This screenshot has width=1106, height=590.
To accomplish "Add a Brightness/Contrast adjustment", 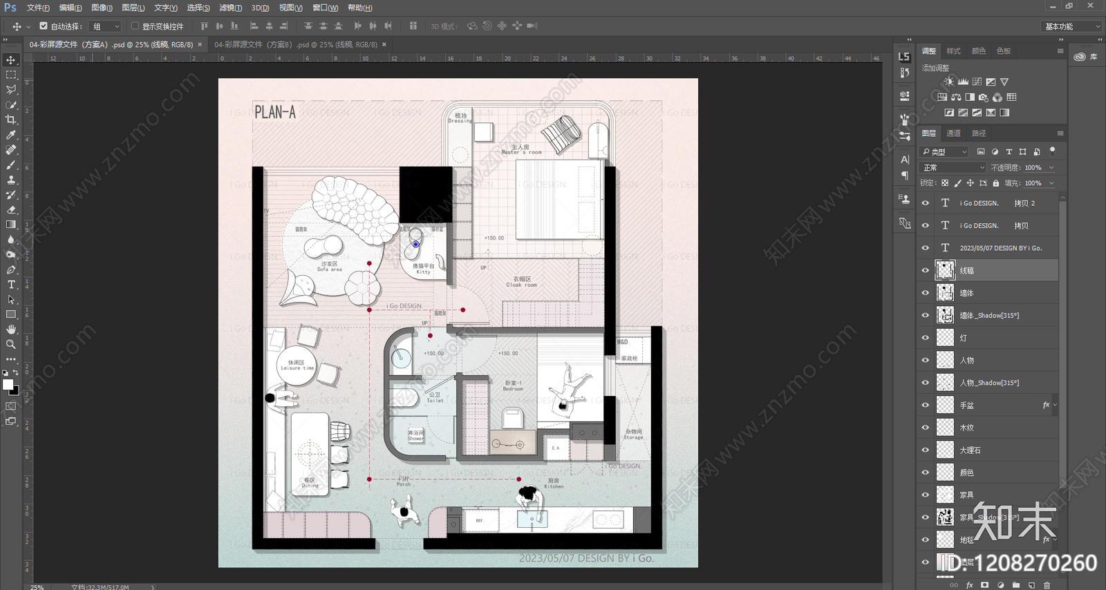I will click(949, 82).
